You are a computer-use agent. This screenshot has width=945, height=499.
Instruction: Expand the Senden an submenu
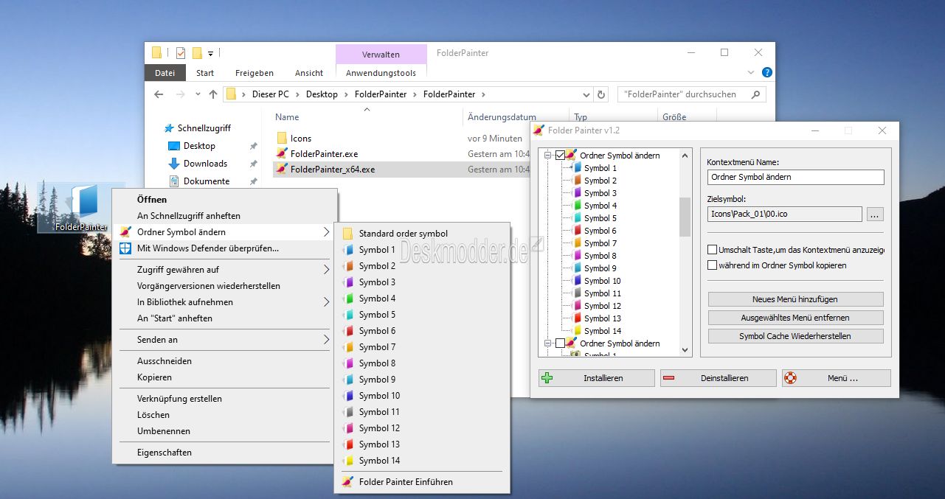[327, 340]
